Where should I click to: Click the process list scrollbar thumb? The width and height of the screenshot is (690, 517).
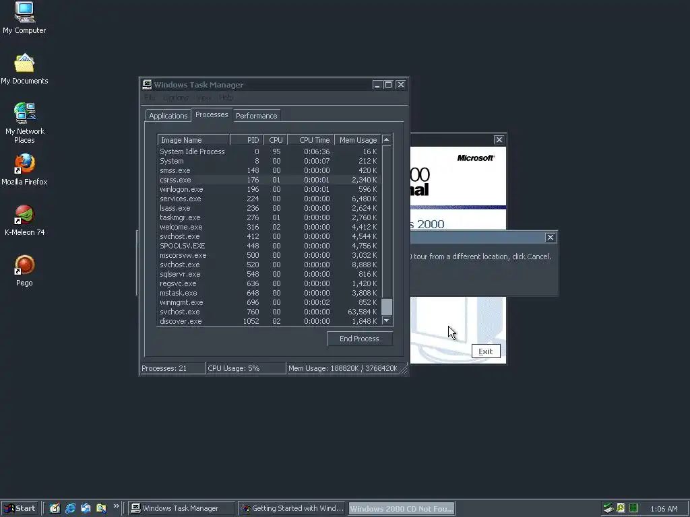(386, 307)
